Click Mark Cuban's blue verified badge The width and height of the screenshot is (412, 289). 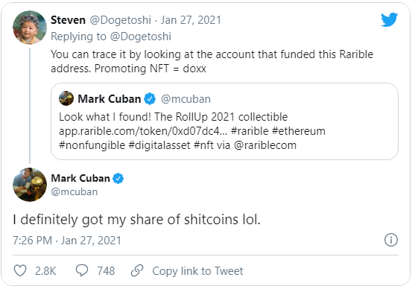118,179
